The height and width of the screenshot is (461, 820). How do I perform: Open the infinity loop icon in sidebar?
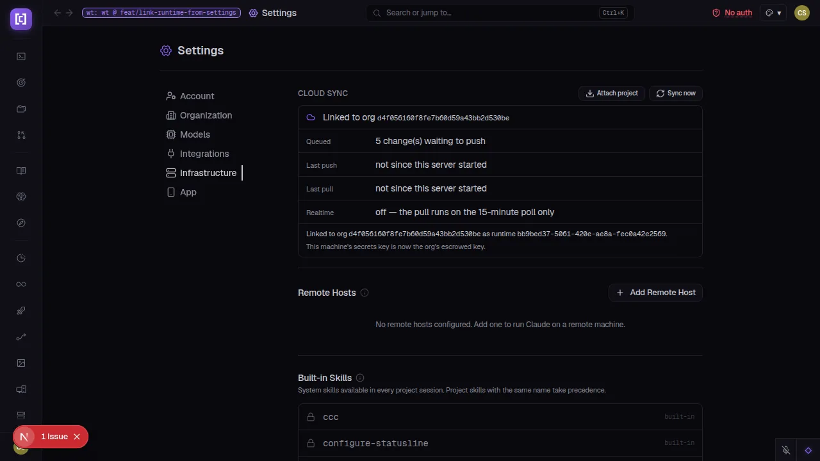(x=21, y=284)
